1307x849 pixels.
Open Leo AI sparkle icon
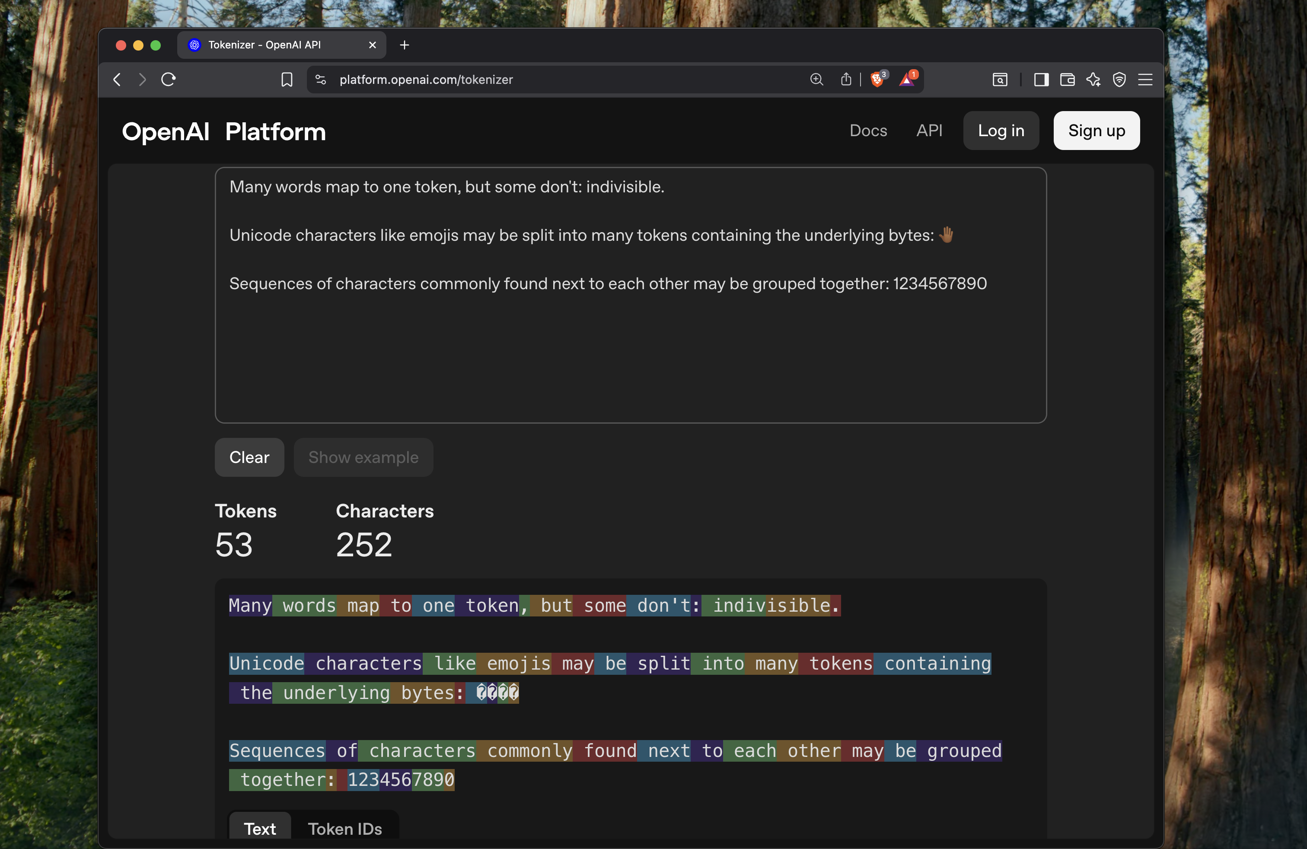pyautogui.click(x=1093, y=80)
